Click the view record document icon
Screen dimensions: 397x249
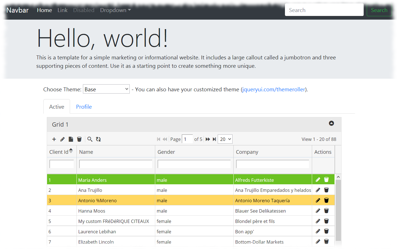[71, 139]
